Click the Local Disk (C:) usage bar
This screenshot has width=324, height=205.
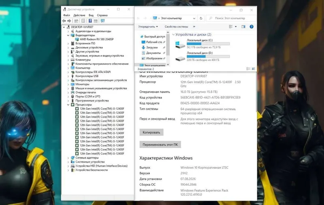pyautogui.click(x=208, y=44)
